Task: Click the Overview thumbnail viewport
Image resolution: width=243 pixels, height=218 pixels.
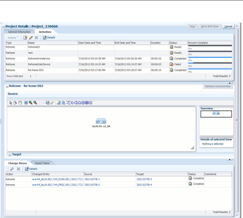Action: point(216,114)
